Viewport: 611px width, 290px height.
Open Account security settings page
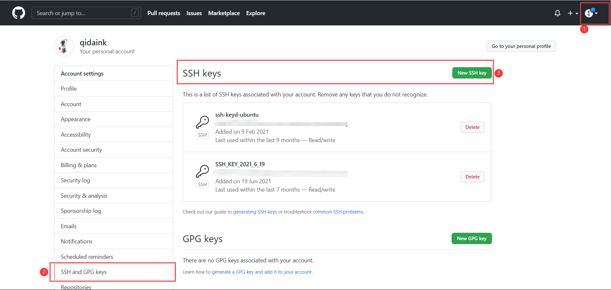pyautogui.click(x=81, y=150)
